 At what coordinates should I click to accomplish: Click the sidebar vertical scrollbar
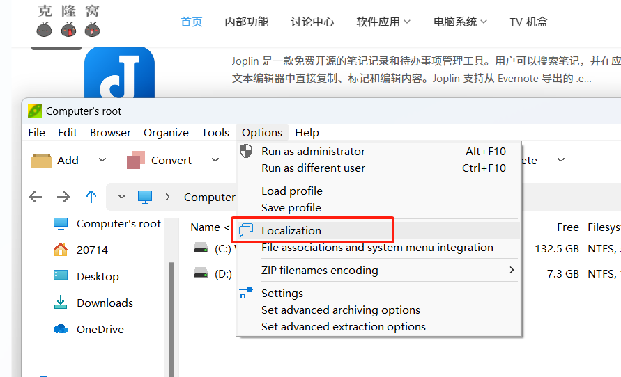[171, 319]
